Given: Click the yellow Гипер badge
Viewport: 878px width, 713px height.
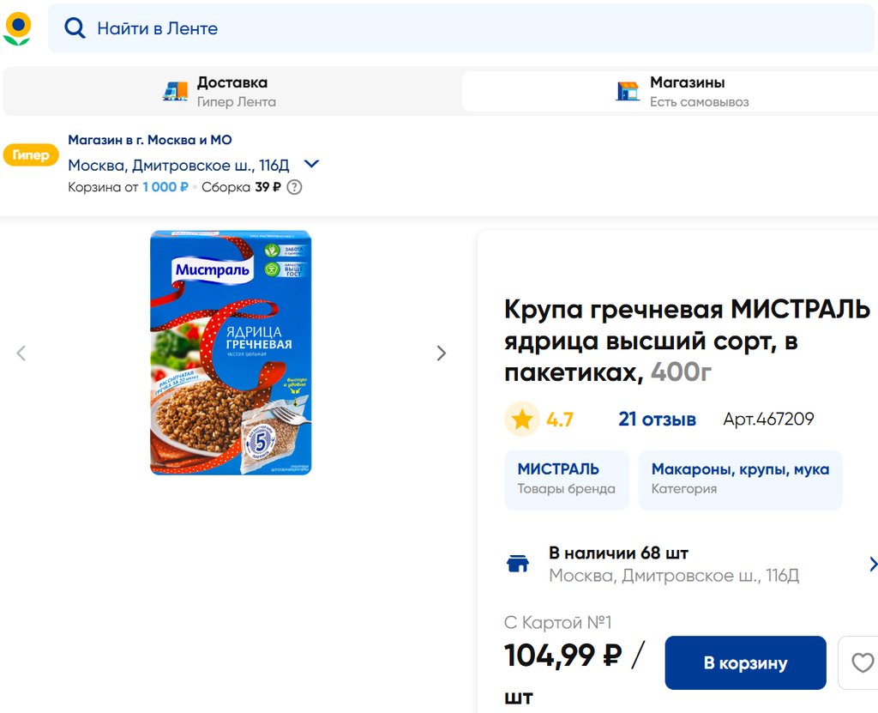Looking at the screenshot, I should tap(31, 155).
